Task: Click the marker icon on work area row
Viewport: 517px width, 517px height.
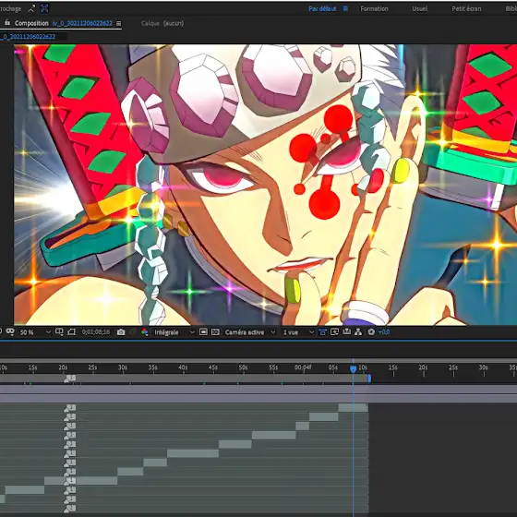Action: pos(69,379)
